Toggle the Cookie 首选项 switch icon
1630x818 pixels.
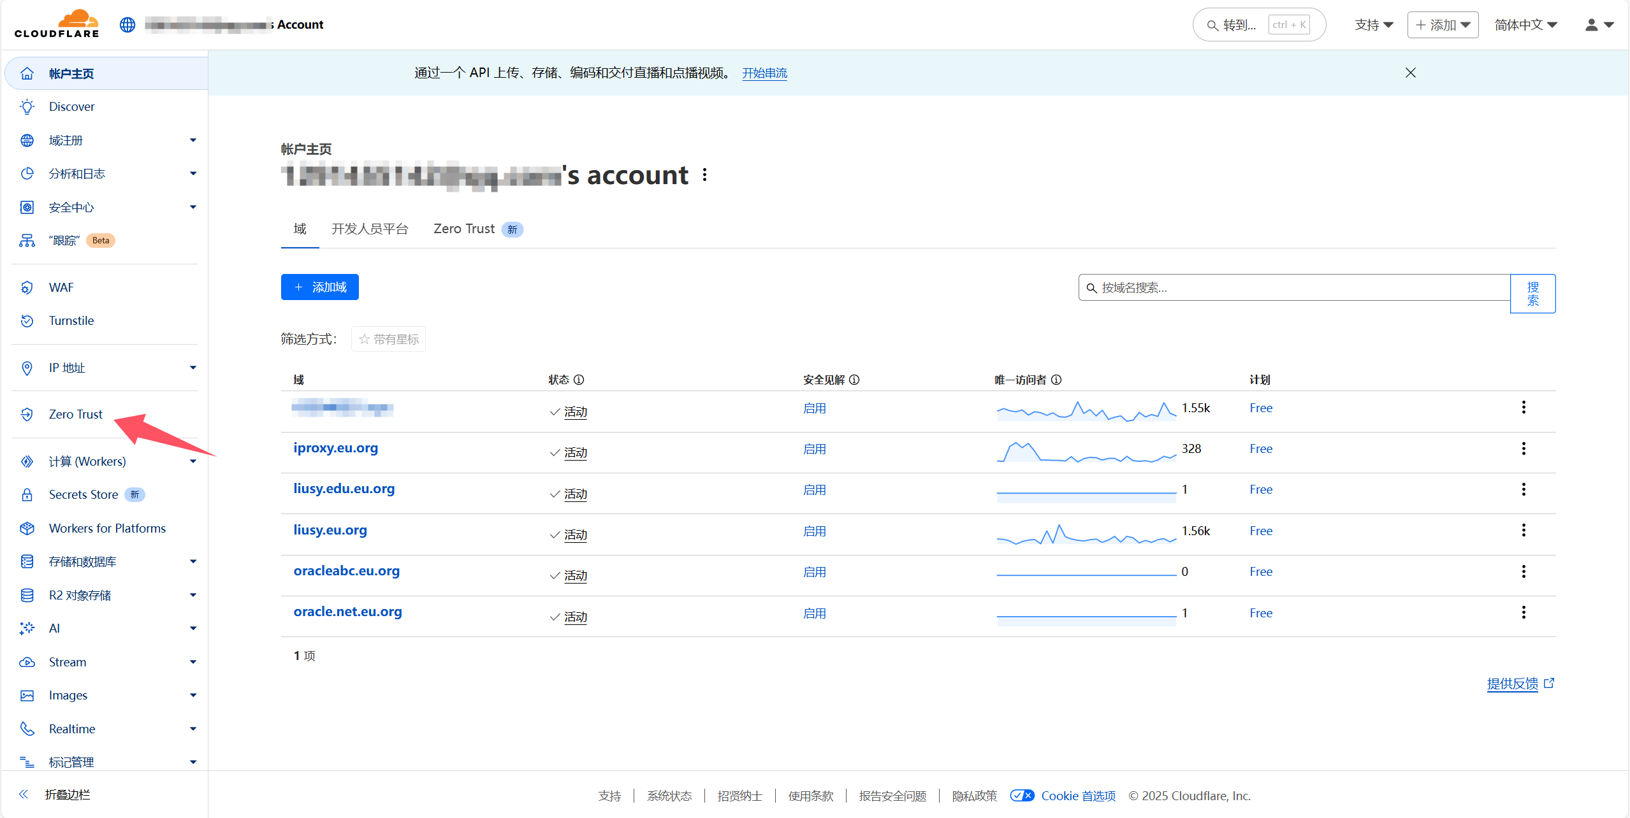(1022, 795)
